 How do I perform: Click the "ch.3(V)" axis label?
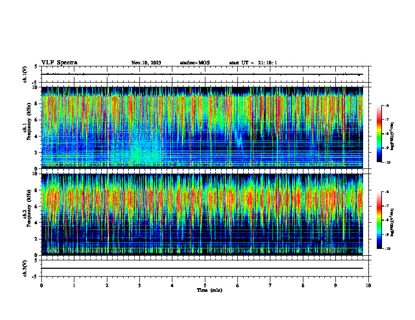[x=25, y=268]
